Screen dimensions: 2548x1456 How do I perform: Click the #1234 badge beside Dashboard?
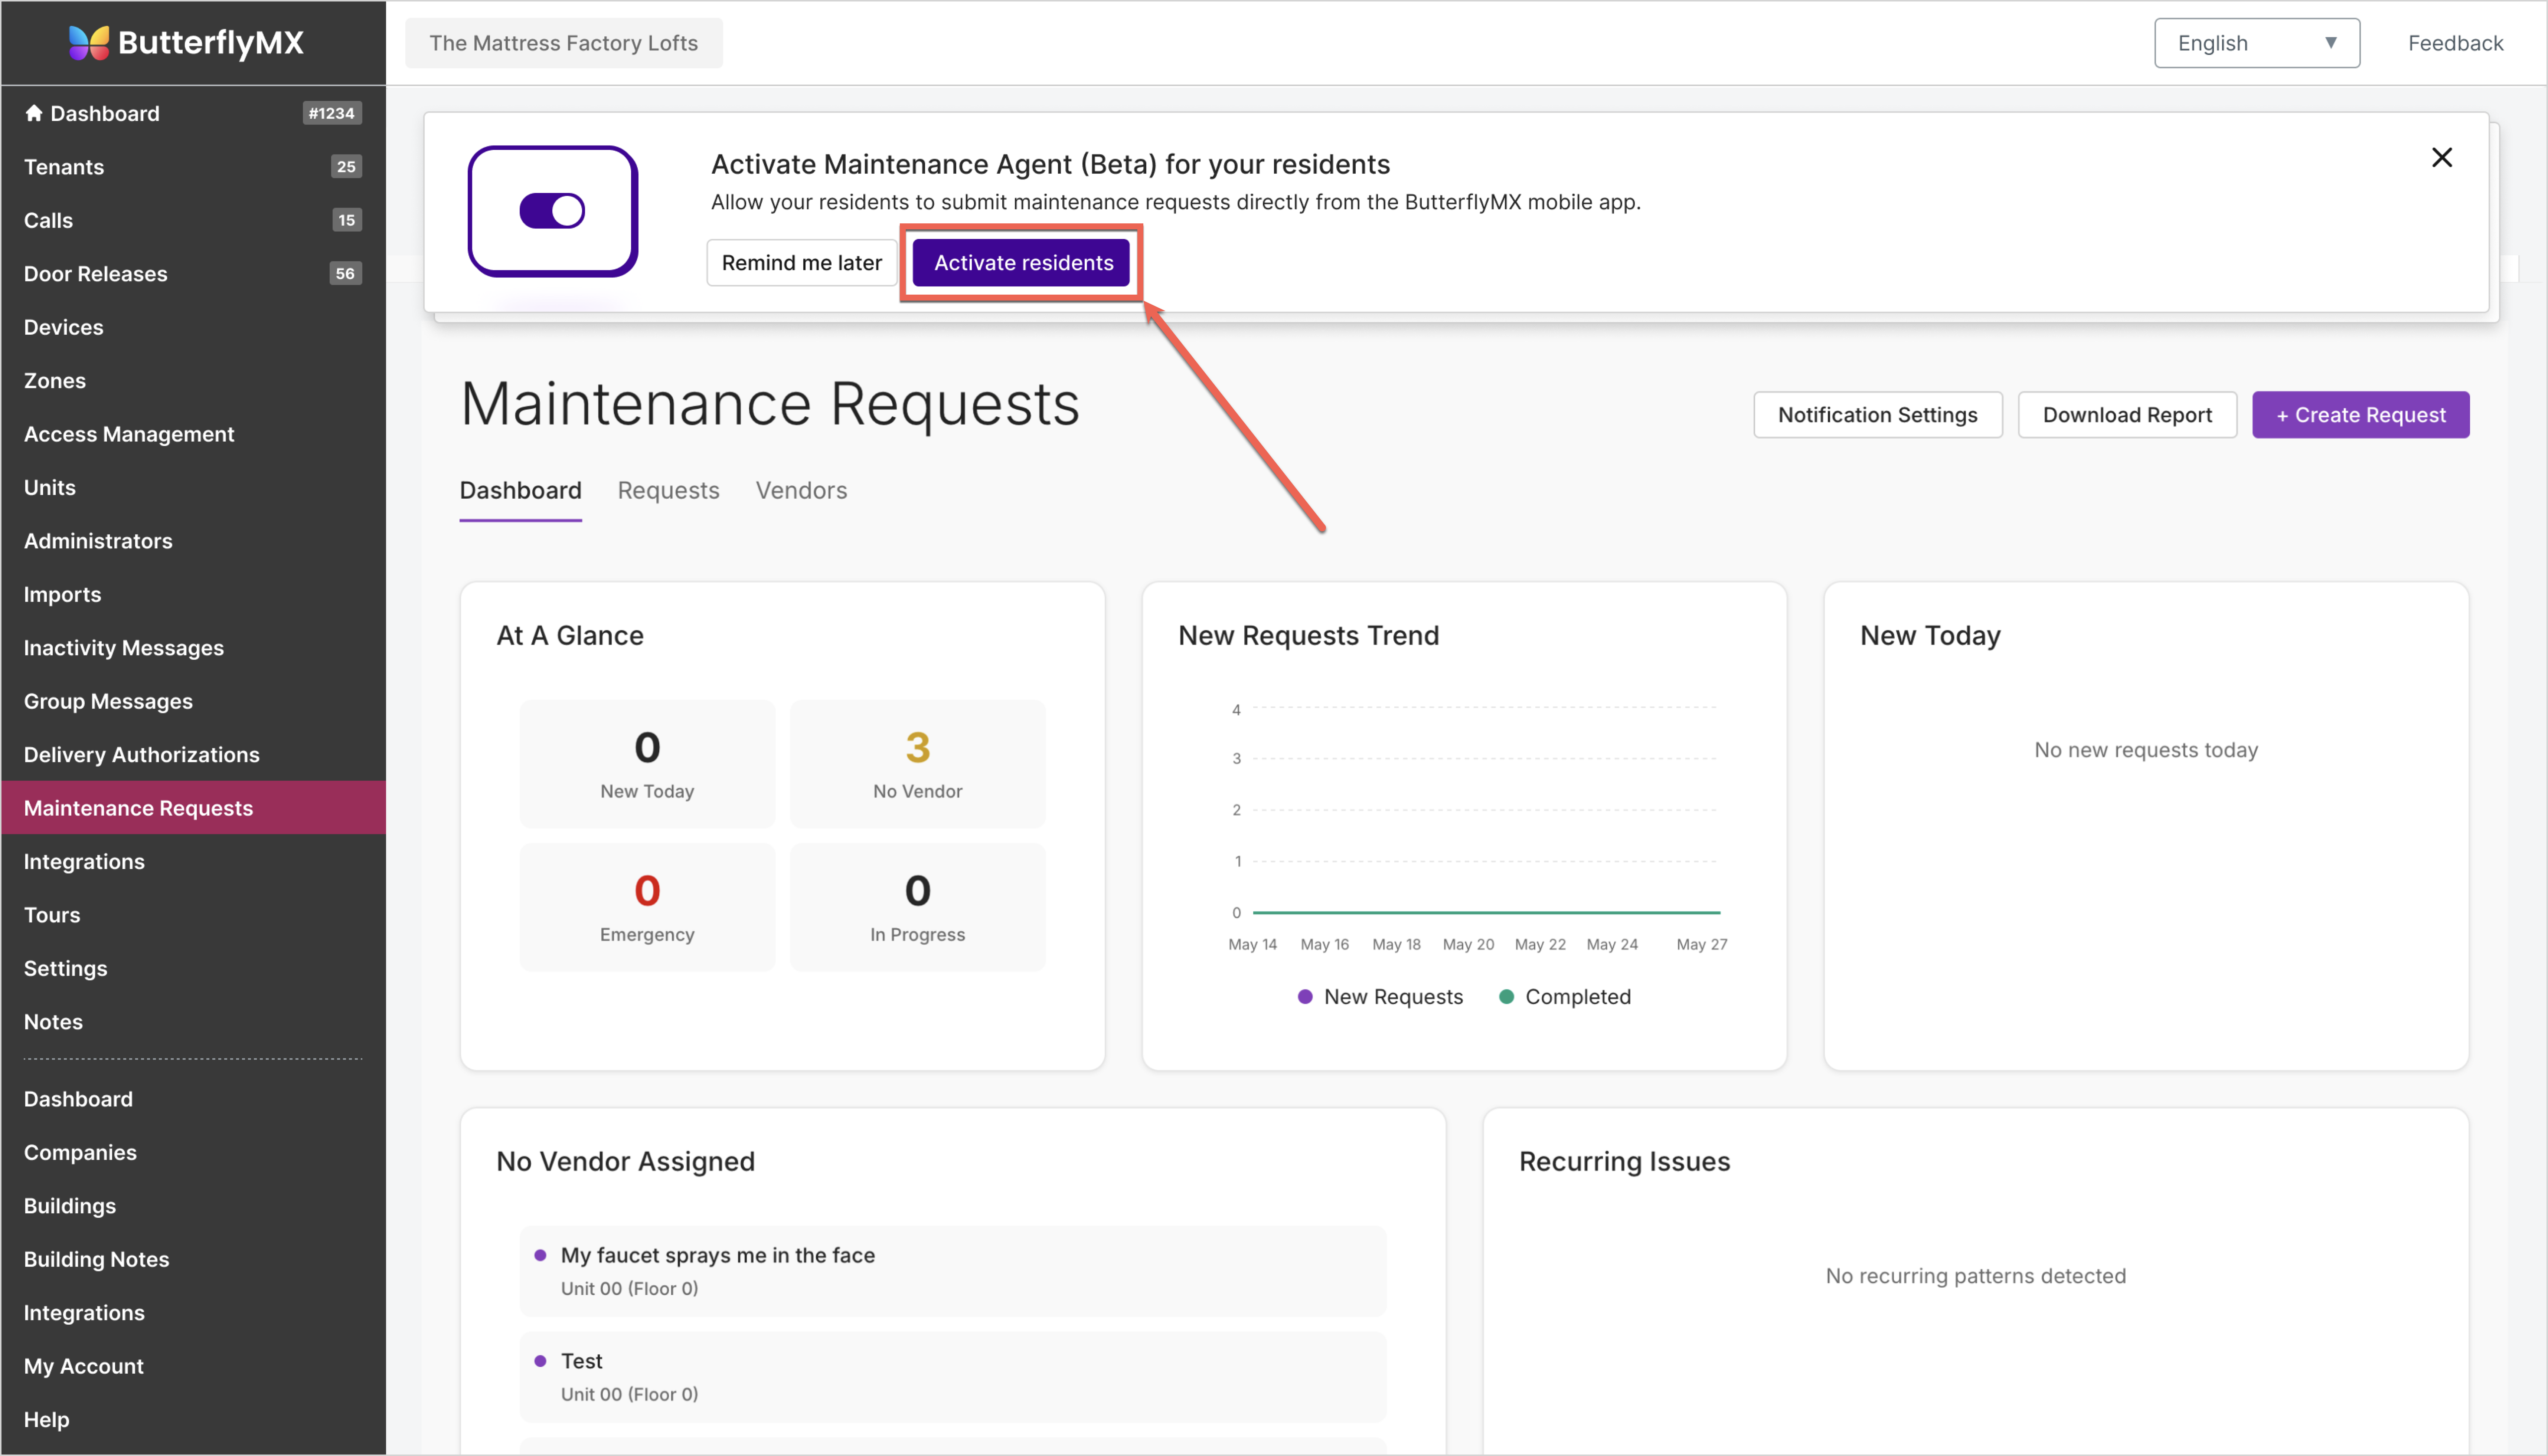332,113
